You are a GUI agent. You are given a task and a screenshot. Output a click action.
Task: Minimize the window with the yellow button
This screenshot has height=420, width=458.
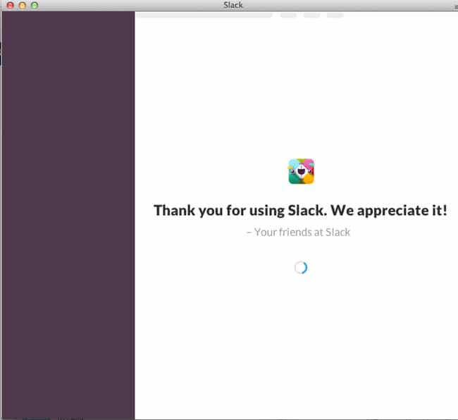click(x=23, y=5)
